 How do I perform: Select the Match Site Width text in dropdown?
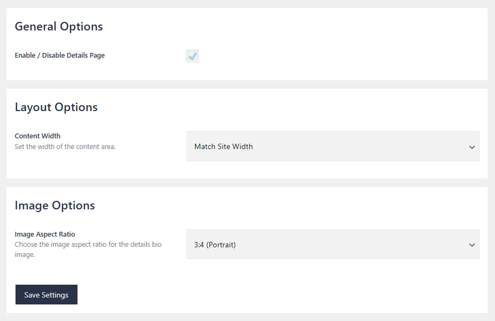coord(223,146)
